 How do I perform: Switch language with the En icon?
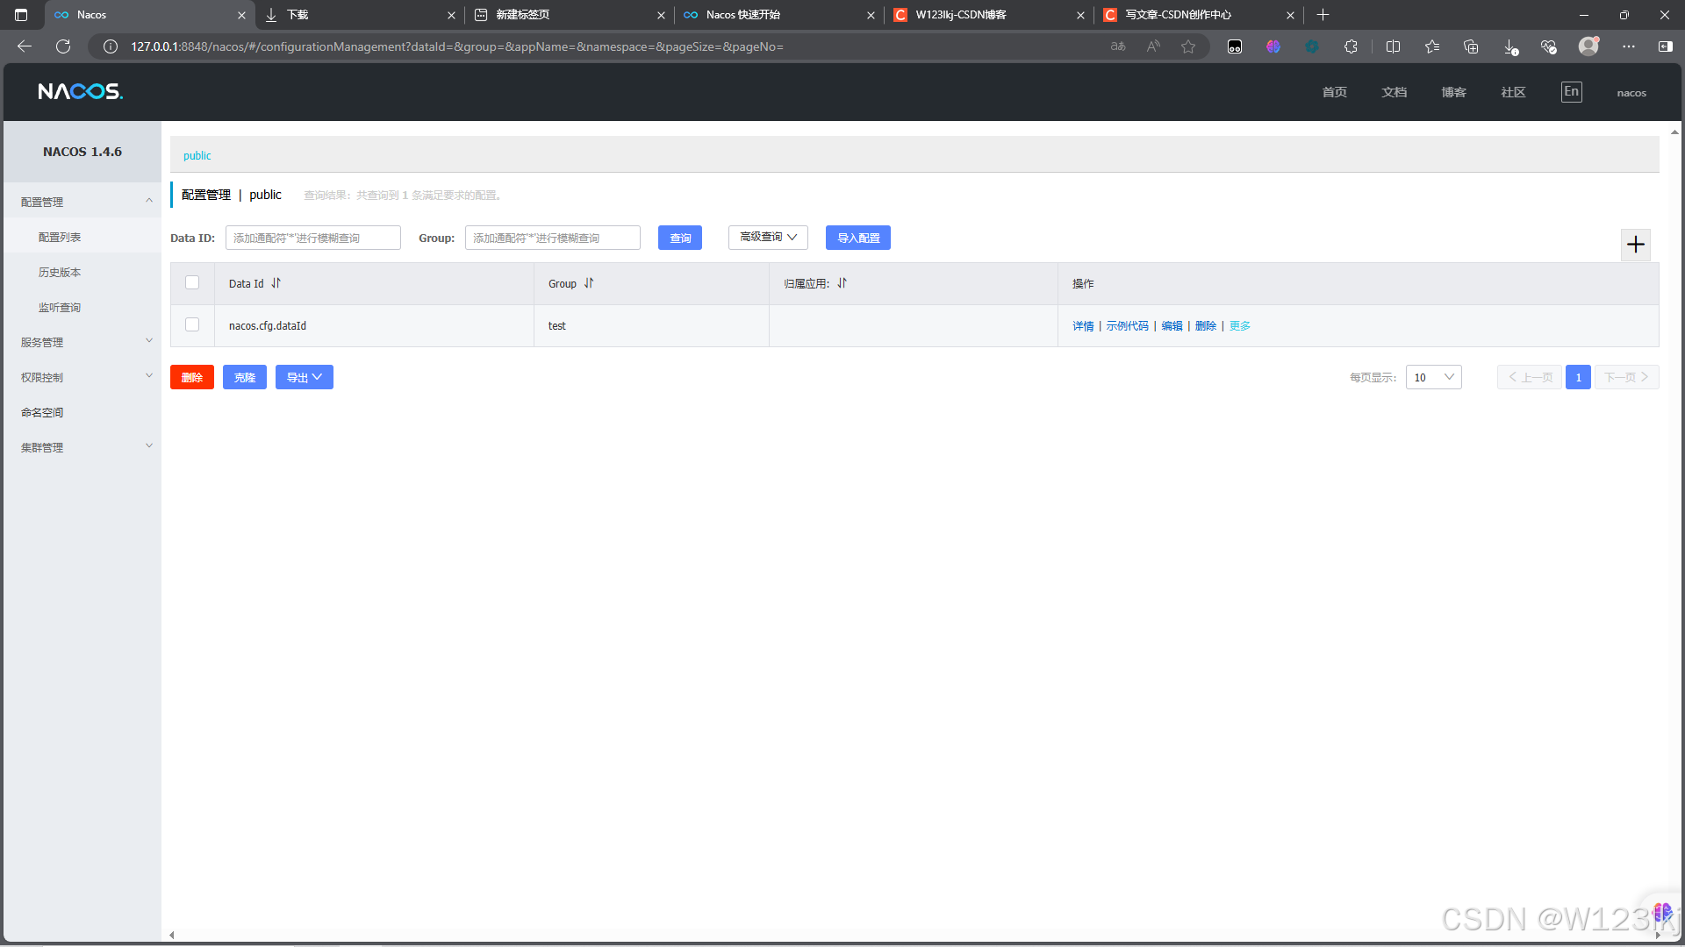(x=1571, y=92)
